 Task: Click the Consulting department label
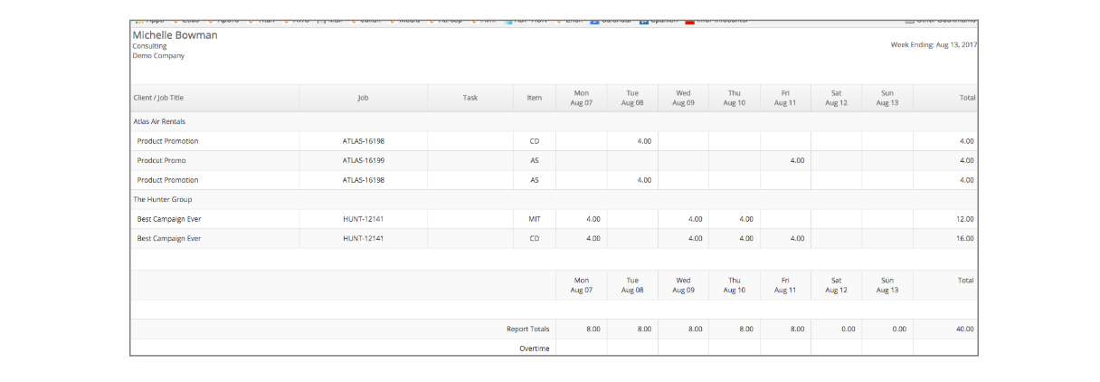[149, 46]
